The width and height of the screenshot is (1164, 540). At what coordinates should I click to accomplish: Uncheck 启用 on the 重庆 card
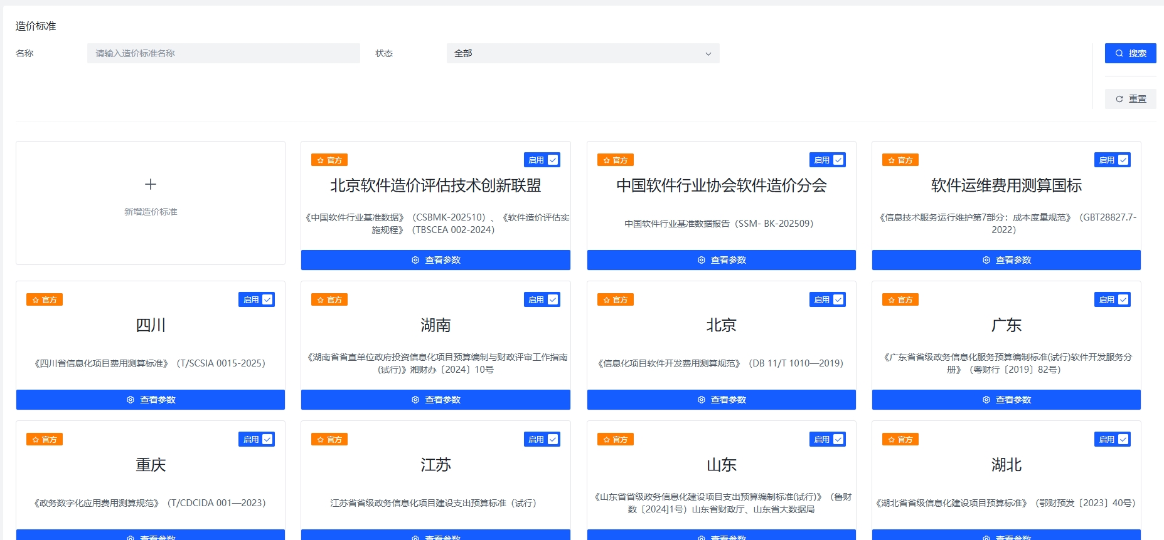(x=267, y=439)
